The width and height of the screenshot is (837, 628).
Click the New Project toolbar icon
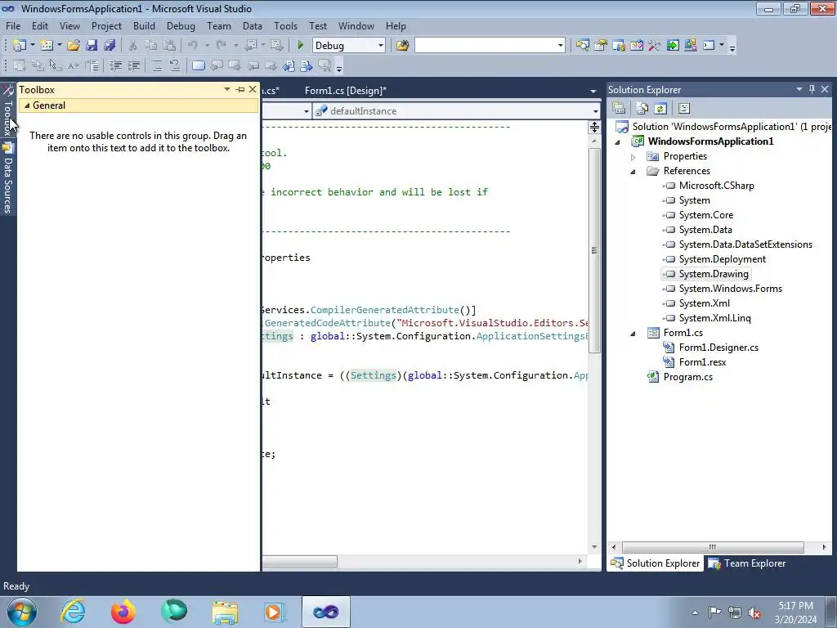(20, 46)
